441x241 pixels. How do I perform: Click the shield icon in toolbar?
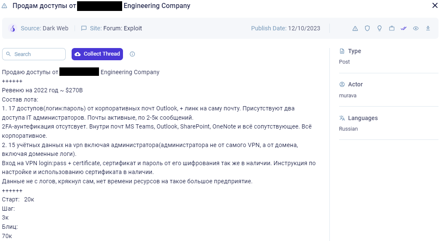367,28
